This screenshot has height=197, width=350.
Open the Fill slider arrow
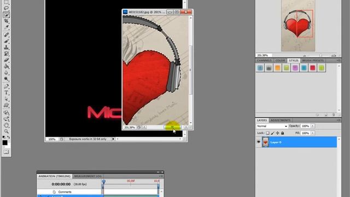tap(312, 133)
